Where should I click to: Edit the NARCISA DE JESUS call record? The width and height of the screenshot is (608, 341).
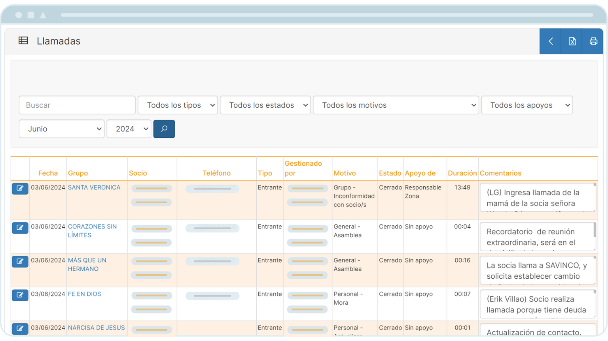(20, 328)
